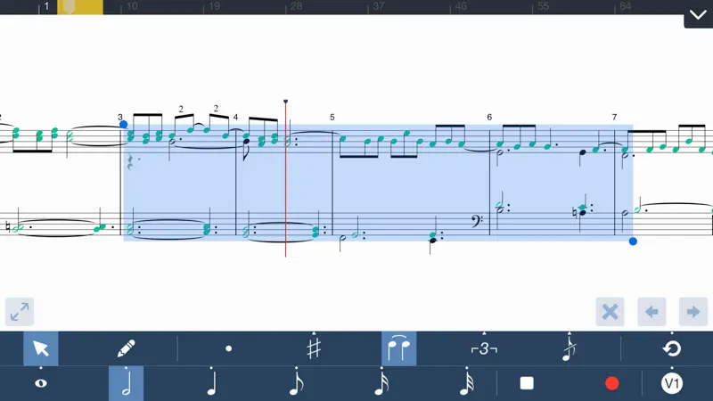
Task: Open the sharp accidental options
Action: (314, 348)
